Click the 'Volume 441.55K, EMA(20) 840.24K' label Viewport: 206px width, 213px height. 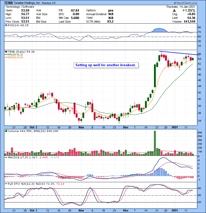(x=33, y=131)
